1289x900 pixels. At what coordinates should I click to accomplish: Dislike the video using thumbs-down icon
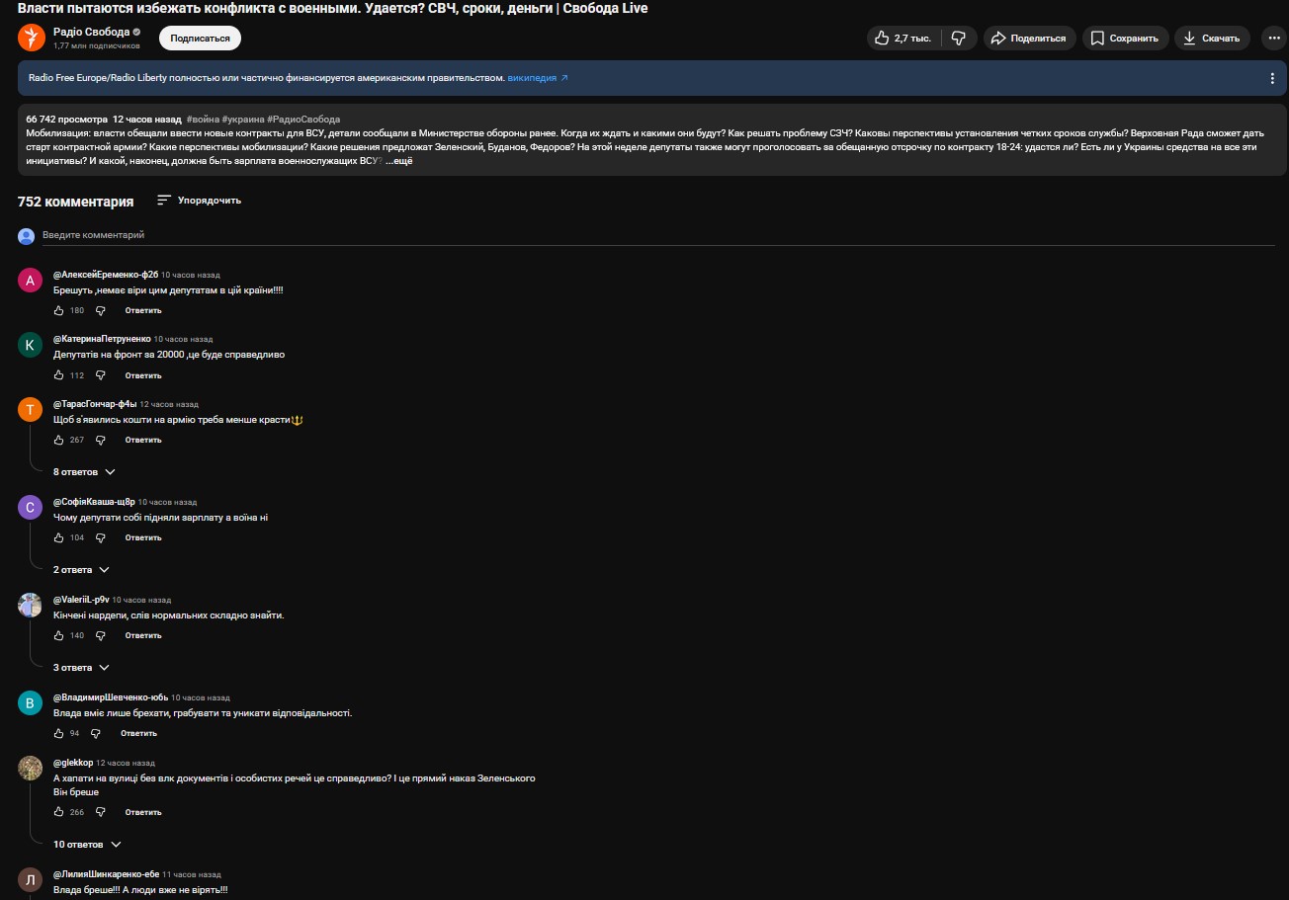958,39
